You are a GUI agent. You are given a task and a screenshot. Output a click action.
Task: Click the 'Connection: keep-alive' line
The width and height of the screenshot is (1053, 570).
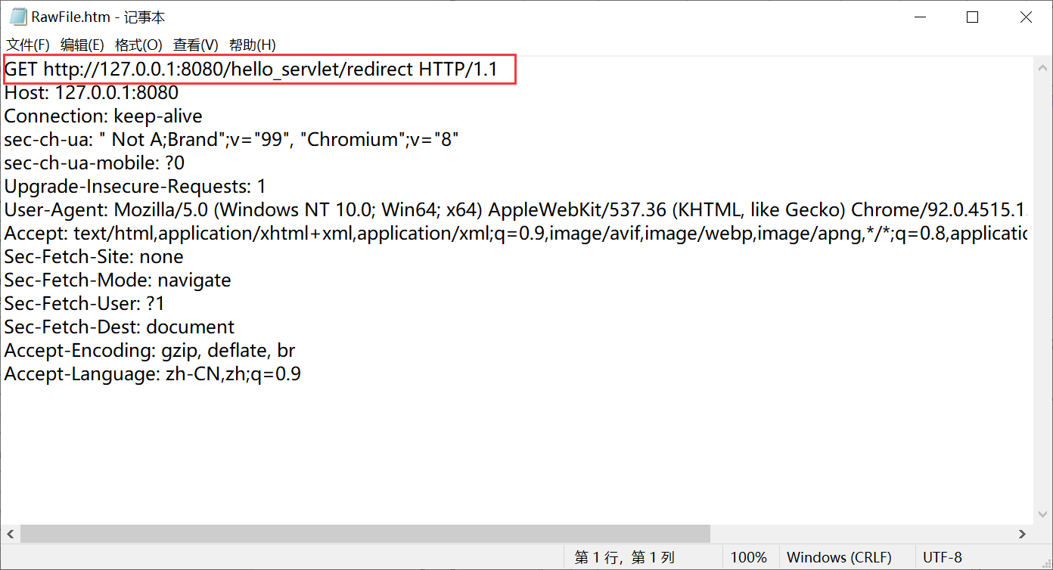click(x=104, y=116)
